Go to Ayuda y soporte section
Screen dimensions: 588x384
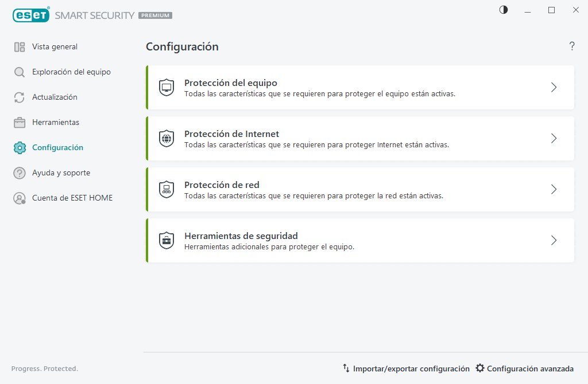[x=61, y=173]
